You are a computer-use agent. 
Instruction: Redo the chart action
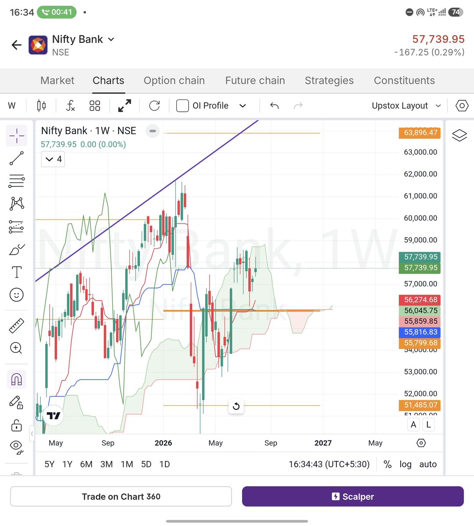pyautogui.click(x=298, y=106)
